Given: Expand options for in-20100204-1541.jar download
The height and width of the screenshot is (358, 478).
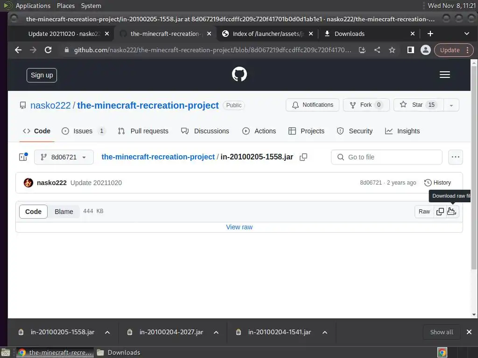Looking at the screenshot, I should [325, 332].
